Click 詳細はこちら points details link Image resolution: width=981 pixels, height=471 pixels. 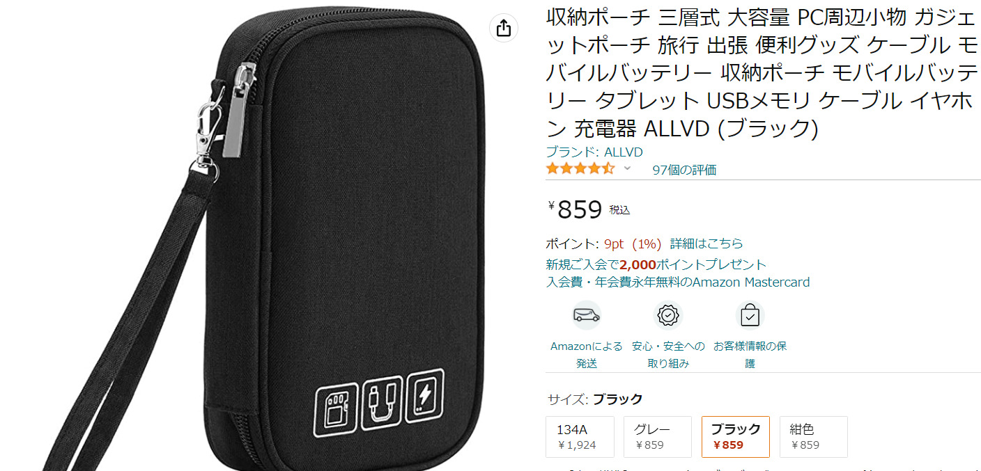coord(706,244)
